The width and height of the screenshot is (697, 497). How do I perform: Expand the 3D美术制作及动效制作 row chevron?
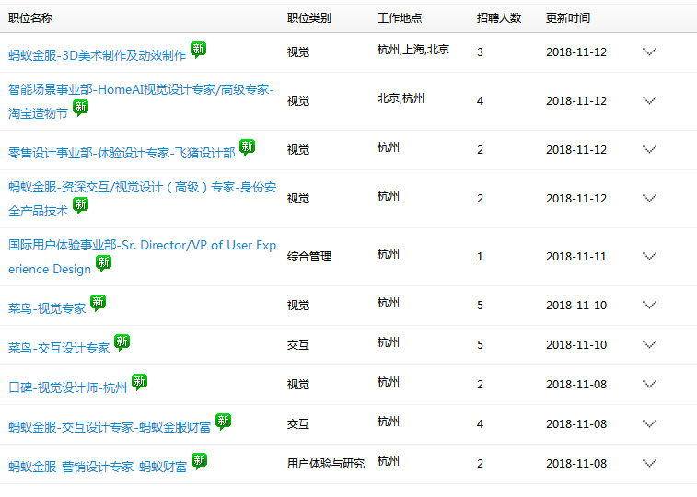pos(649,52)
